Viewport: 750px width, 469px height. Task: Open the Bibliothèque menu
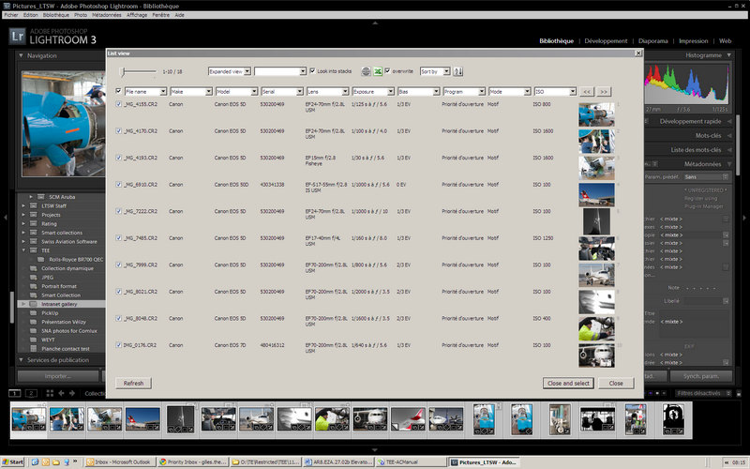tap(56, 15)
